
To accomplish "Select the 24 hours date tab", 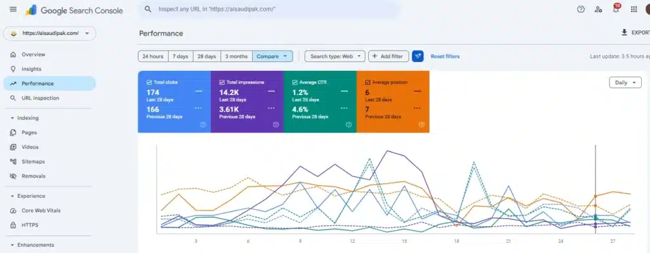I will pos(153,56).
